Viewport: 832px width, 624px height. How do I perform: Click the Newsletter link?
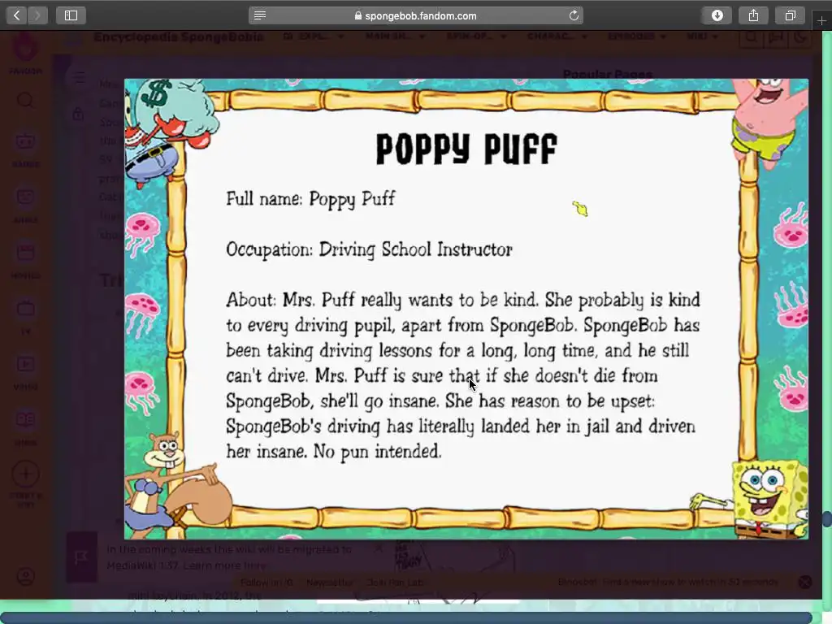(330, 583)
